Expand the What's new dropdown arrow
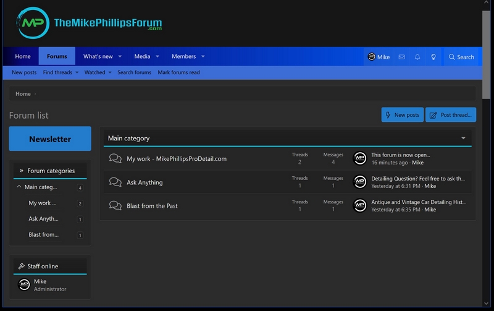494x311 pixels. [120, 56]
